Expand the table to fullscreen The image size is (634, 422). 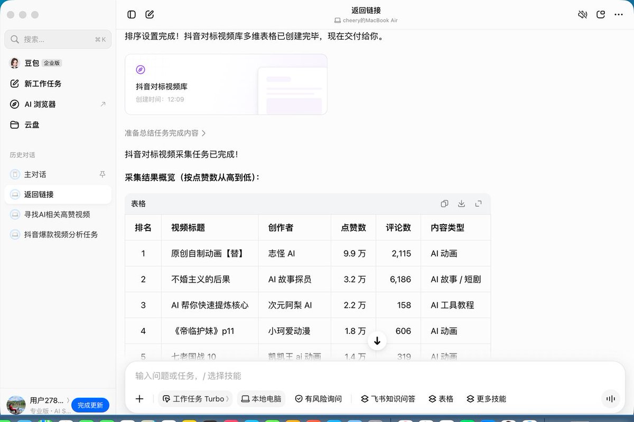click(x=478, y=204)
